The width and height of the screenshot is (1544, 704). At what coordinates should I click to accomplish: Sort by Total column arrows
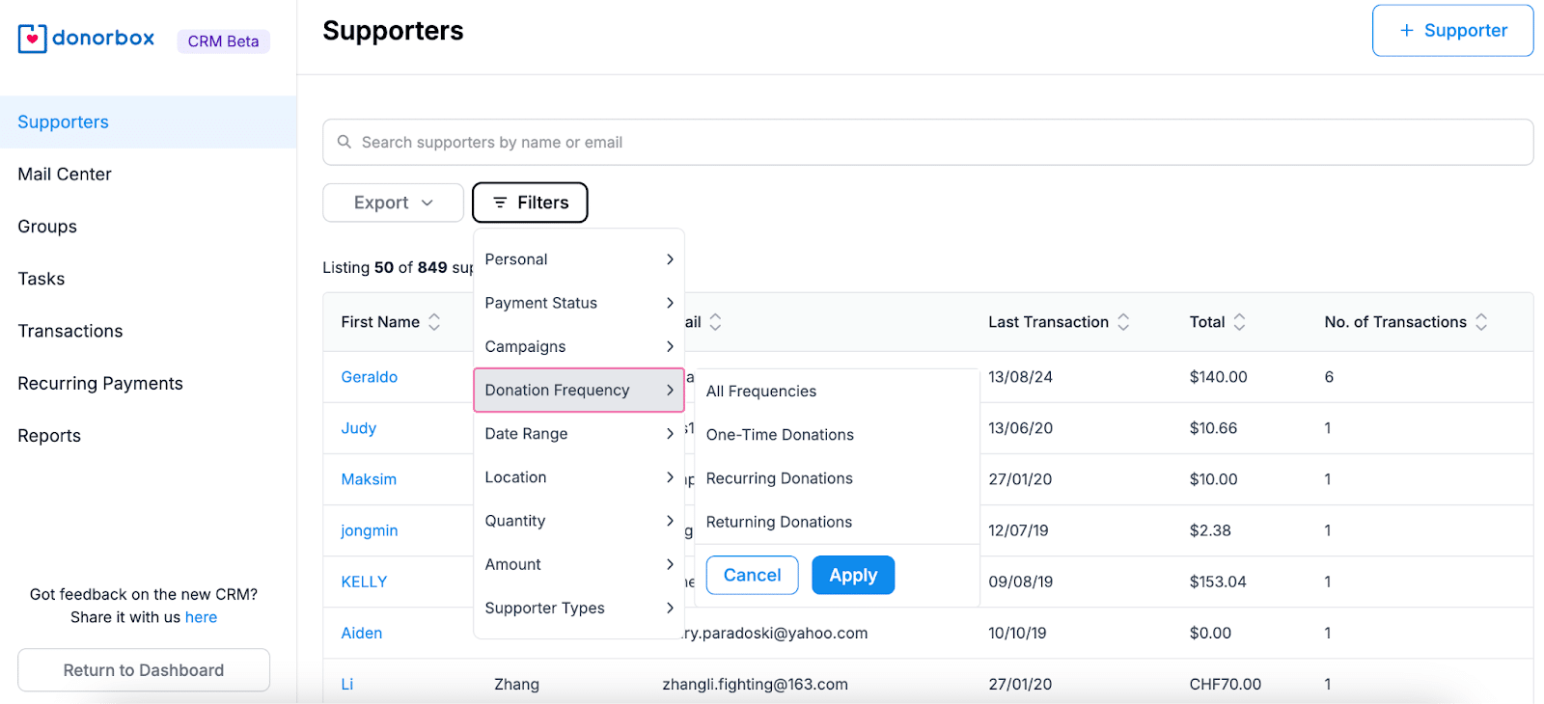[x=1239, y=322]
